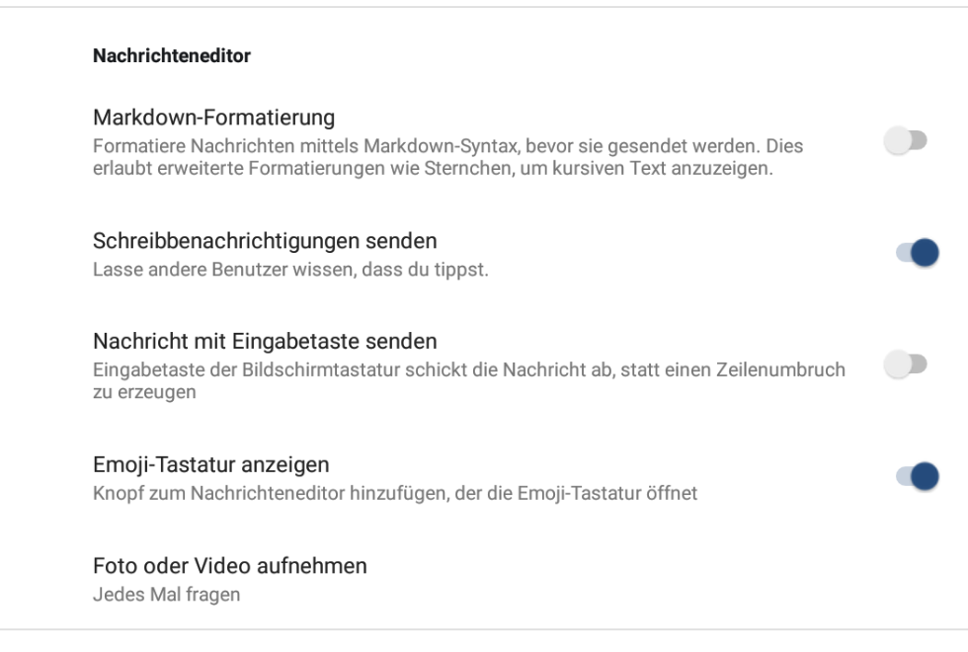Viewport: 968px width, 652px height.
Task: Turn on Nachricht mit Eingabetaste senden switch
Action: click(x=907, y=366)
